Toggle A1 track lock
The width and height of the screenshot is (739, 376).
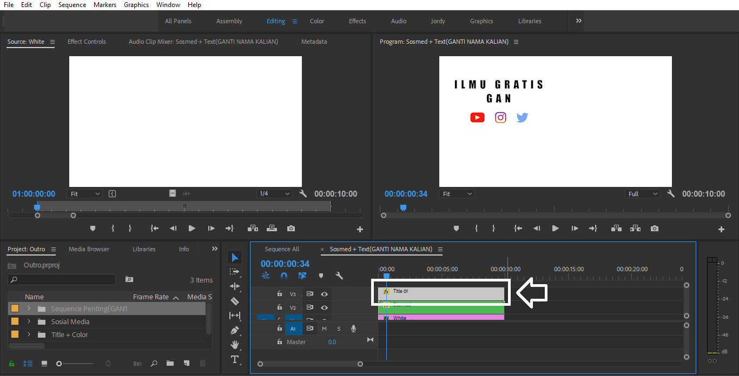(x=279, y=328)
